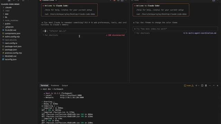
Task: Click 'next dev --turbopack' command line
Action: pos(53,89)
